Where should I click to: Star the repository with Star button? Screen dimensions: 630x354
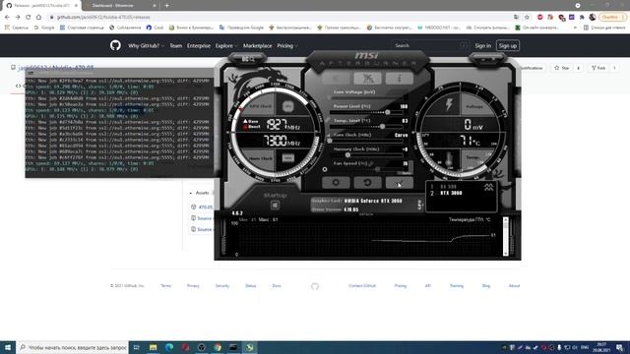coord(562,68)
